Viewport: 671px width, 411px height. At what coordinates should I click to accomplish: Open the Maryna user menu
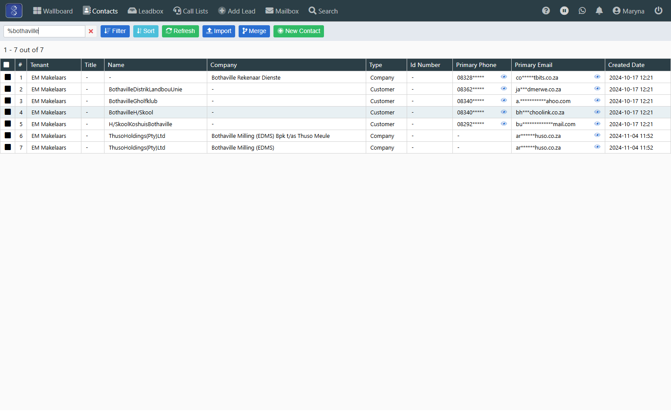coord(628,11)
